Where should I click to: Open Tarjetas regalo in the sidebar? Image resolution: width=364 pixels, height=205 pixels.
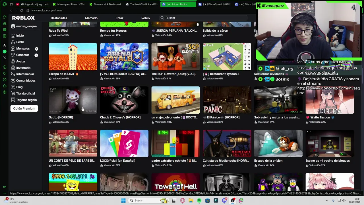click(x=24, y=100)
